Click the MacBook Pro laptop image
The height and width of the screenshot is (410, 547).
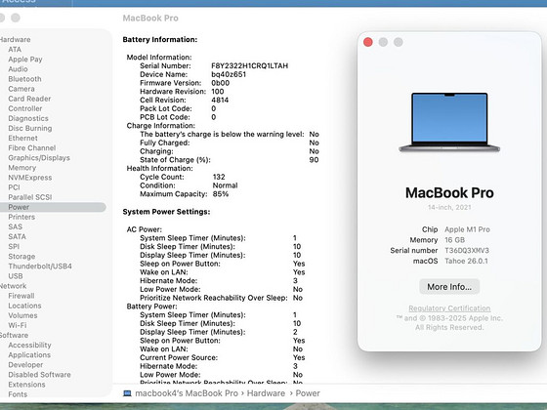click(x=449, y=122)
